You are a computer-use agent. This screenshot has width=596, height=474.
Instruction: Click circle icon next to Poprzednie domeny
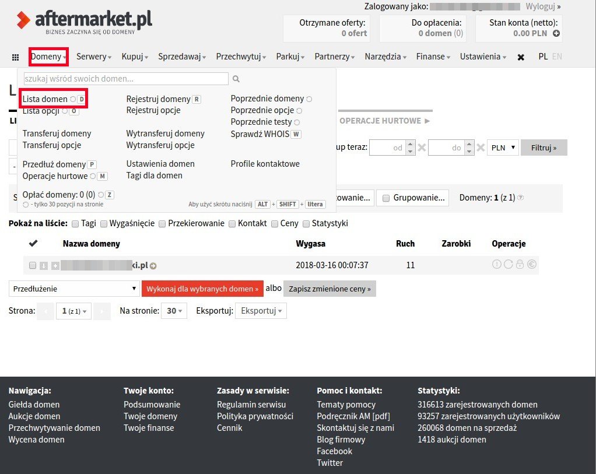coord(309,99)
